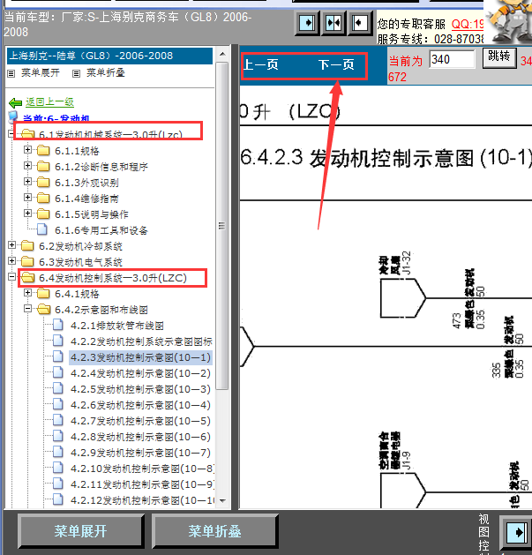Image resolution: width=532 pixels, height=555 pixels.
Task: Click the QQ customer service link
Action: 468,24
